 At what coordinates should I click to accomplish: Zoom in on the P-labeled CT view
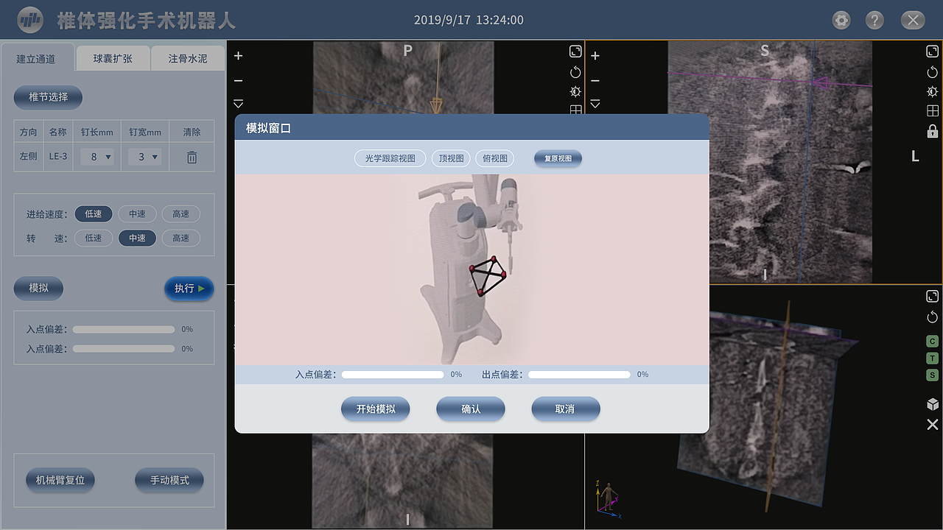pyautogui.click(x=238, y=56)
